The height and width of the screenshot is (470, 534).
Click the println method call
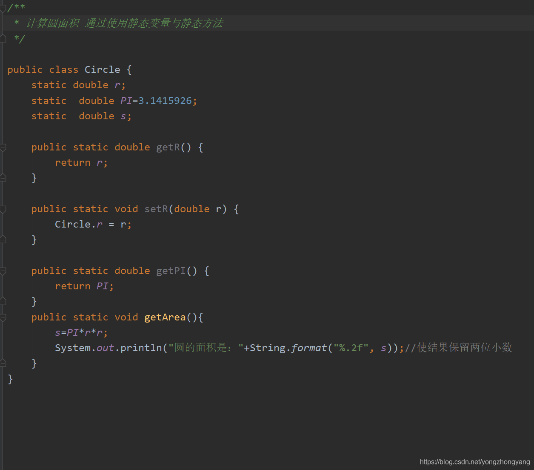[x=141, y=348]
